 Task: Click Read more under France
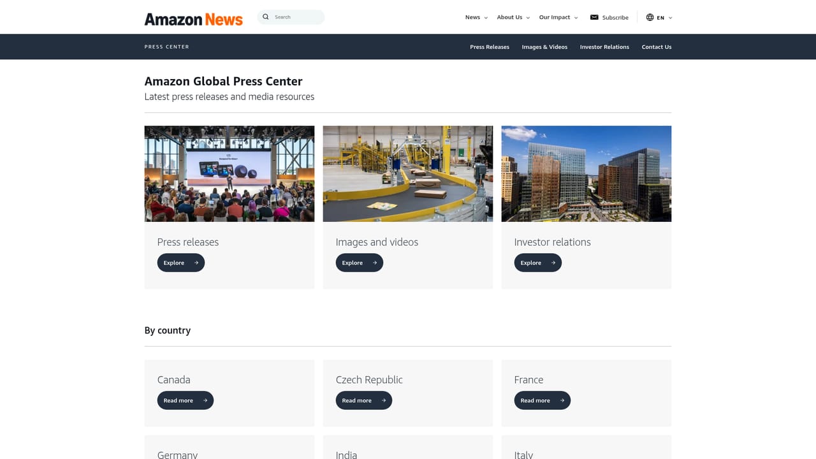(543, 400)
